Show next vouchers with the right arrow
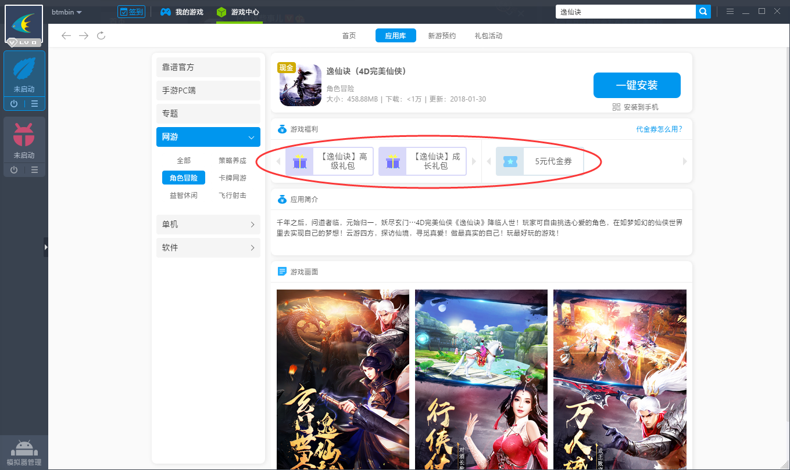 pos(685,161)
